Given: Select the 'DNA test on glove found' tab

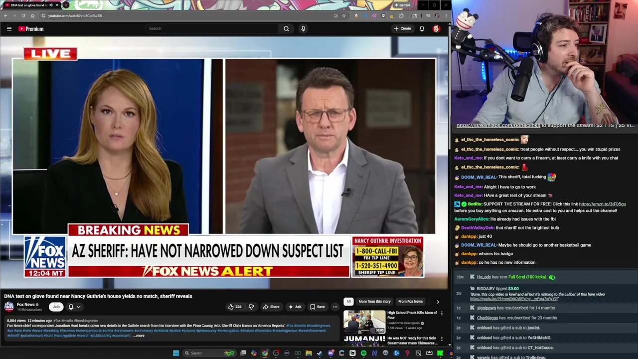Looking at the screenshot, I should coord(31,5).
